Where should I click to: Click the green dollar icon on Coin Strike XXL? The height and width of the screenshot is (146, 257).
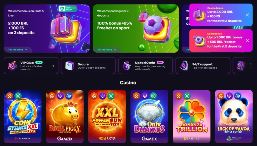coord(18,96)
